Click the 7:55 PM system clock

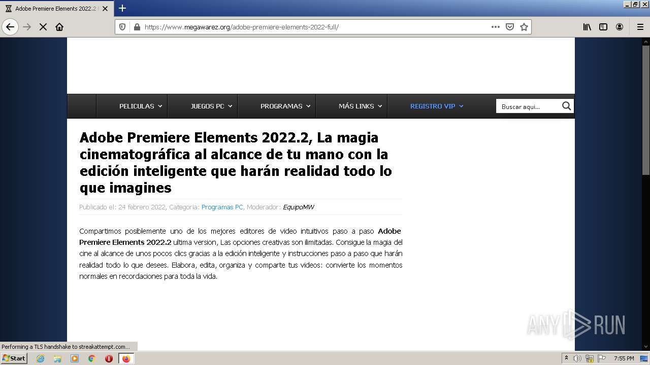(624, 358)
